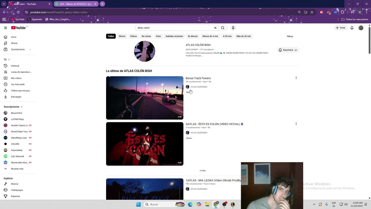
Task: Open Suscrito/a notification dropdown
Action: click(x=288, y=50)
